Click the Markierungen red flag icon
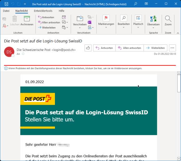 point(106,18)
